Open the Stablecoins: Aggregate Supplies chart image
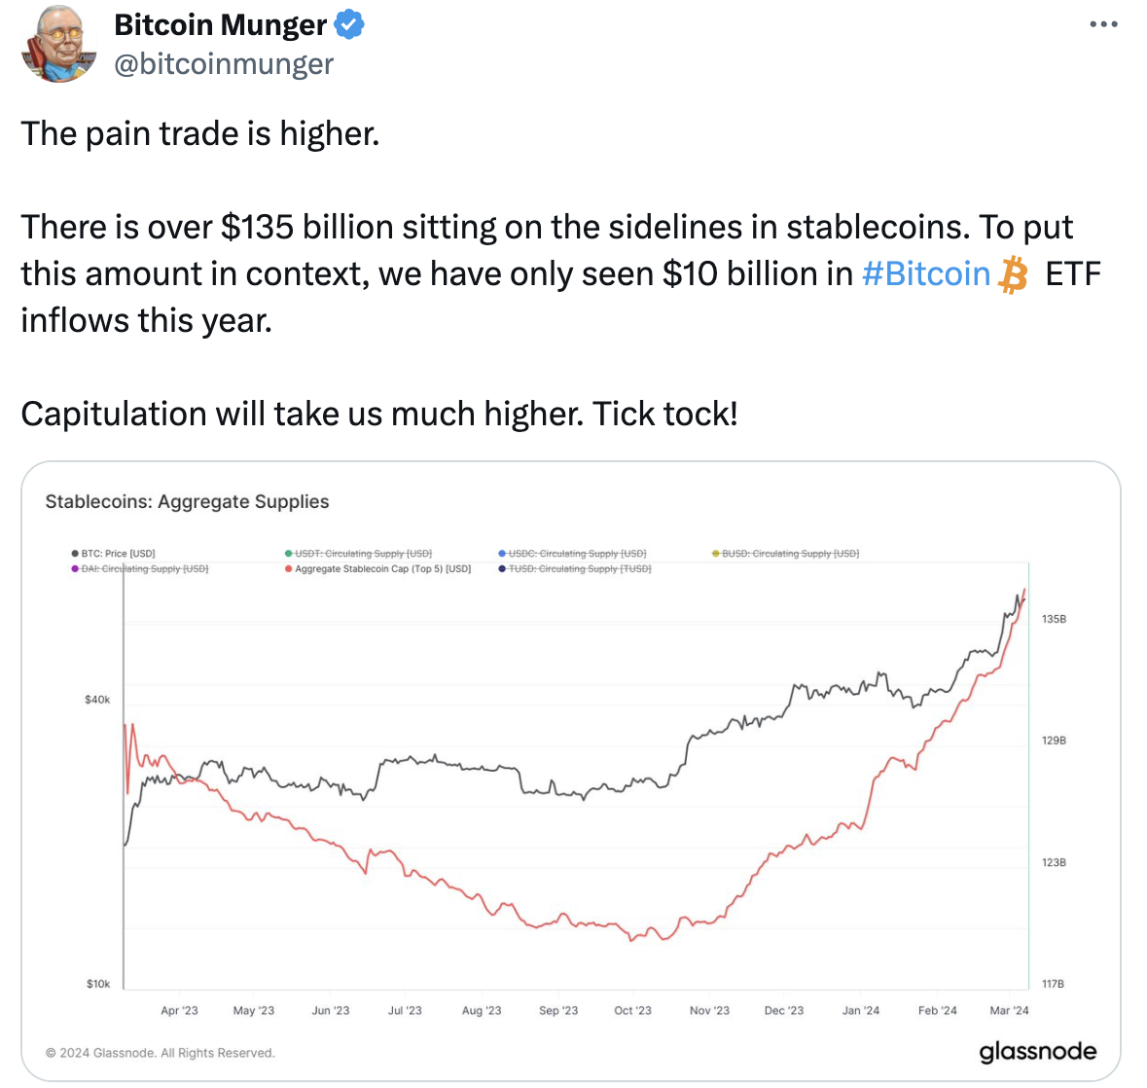Screen dimensions: 1147x1088 570,771
